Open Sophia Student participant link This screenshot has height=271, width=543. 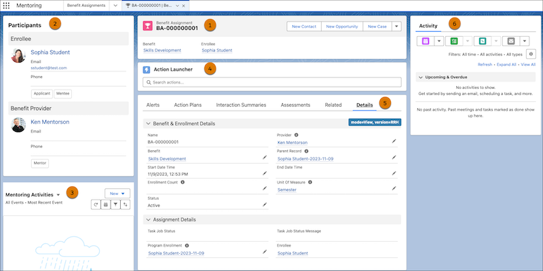coord(50,52)
